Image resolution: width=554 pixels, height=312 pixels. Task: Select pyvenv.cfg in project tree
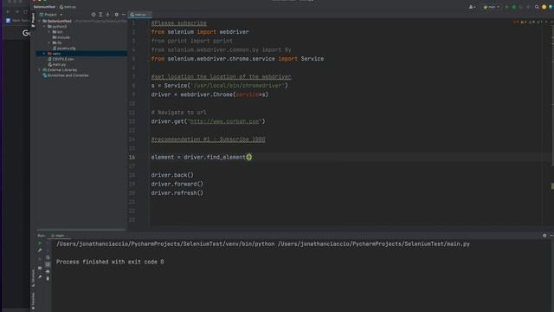click(64, 49)
